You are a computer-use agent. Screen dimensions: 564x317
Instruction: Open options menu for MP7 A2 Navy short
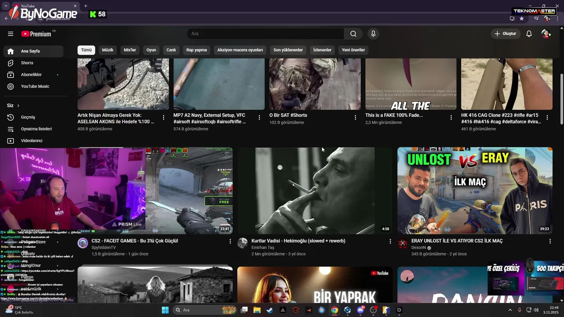[x=260, y=118]
